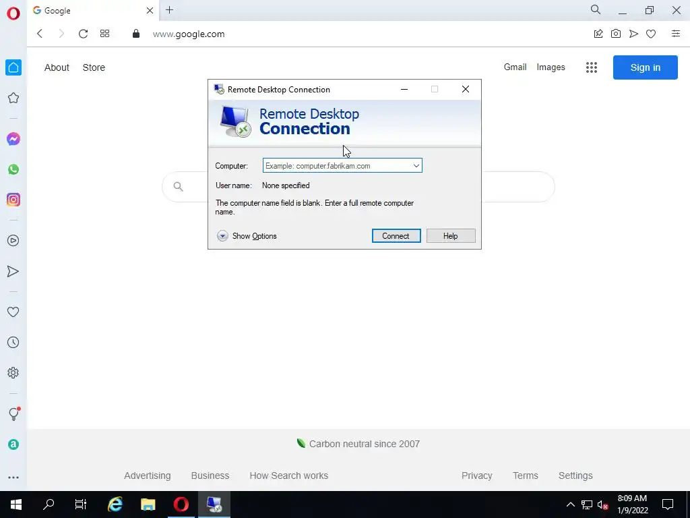Open Remote Desktop Connection title bar icon menu

click(x=219, y=90)
